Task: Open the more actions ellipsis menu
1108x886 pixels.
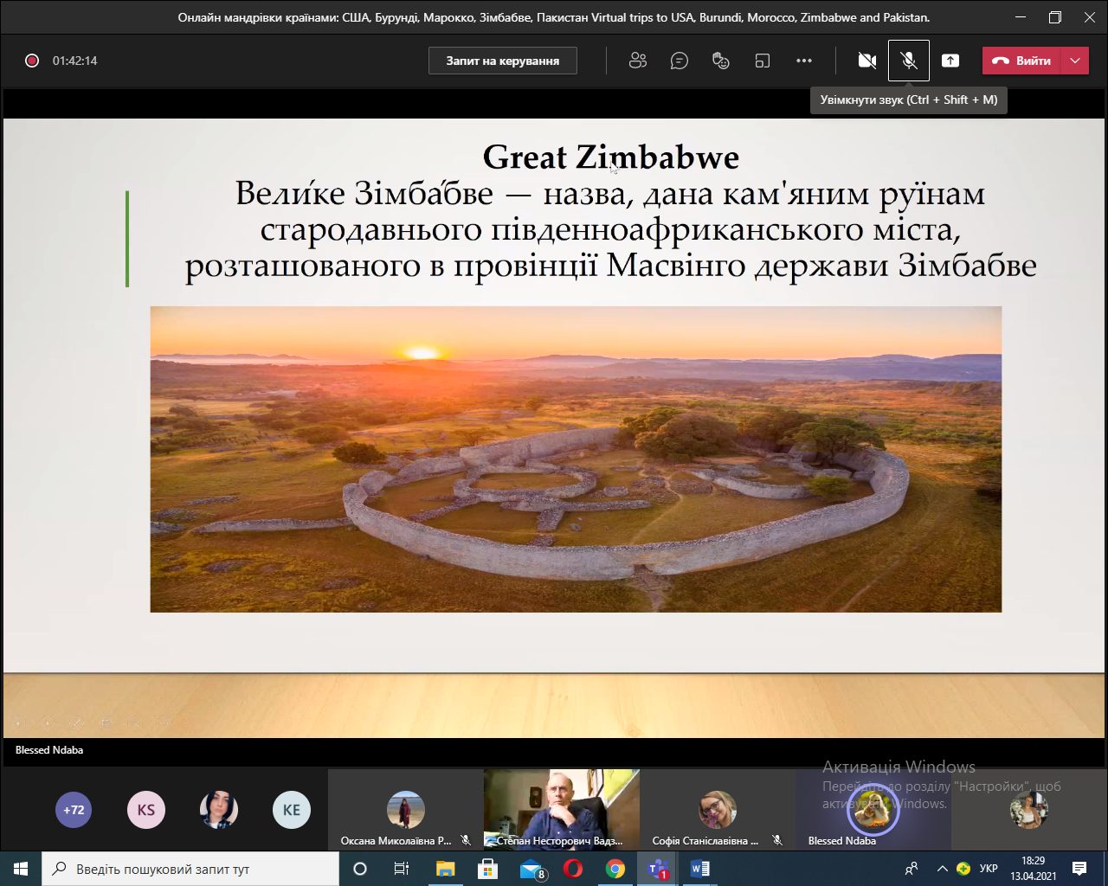Action: [x=804, y=61]
